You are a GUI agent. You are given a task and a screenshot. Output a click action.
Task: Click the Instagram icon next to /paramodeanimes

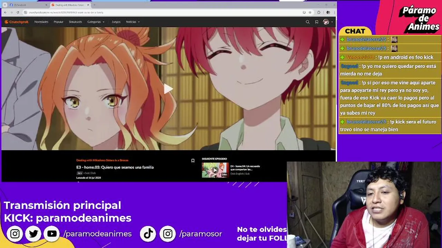[x=15, y=234]
